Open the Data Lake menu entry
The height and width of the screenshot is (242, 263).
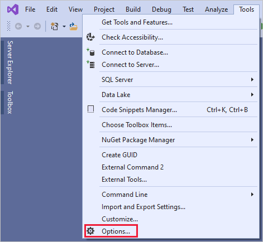point(171,95)
